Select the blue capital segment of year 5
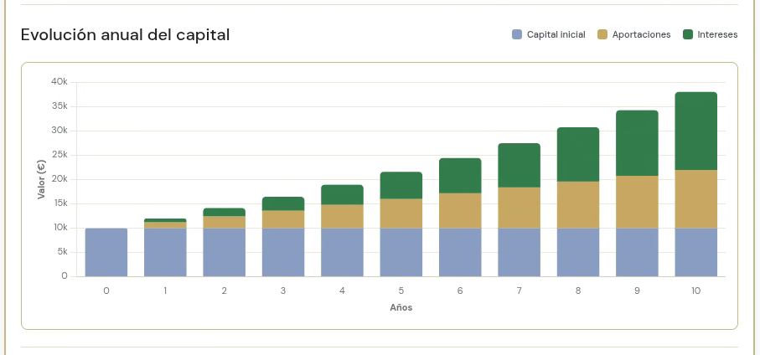Image resolution: width=760 pixels, height=355 pixels. pyautogui.click(x=401, y=252)
